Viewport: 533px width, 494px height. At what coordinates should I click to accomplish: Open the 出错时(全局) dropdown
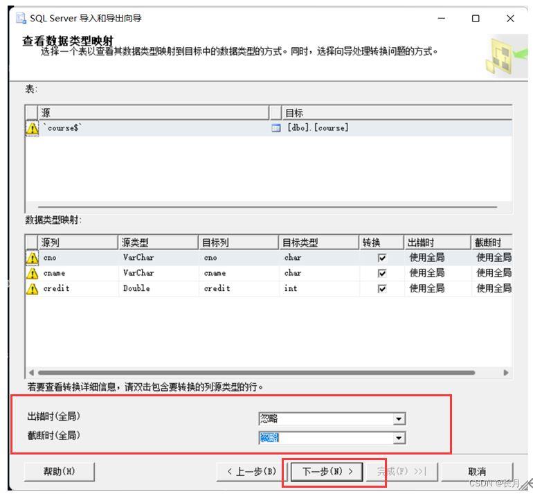398,418
